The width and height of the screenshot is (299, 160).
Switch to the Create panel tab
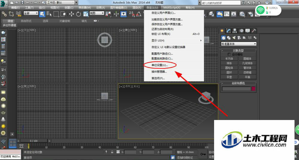coord(222,31)
